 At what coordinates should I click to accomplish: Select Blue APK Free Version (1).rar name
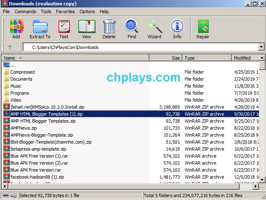[39, 156]
